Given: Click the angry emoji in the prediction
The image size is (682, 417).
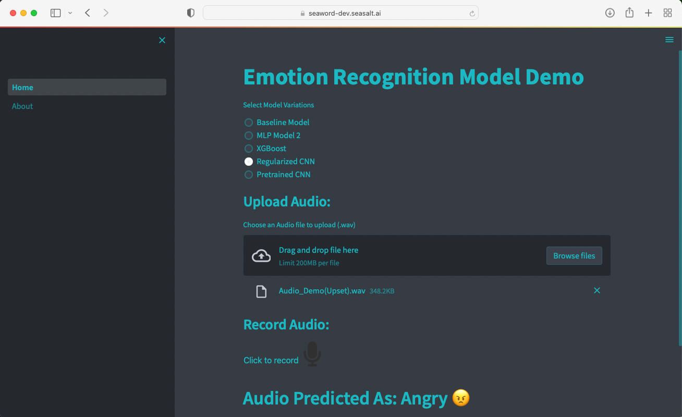Looking at the screenshot, I should (x=461, y=398).
